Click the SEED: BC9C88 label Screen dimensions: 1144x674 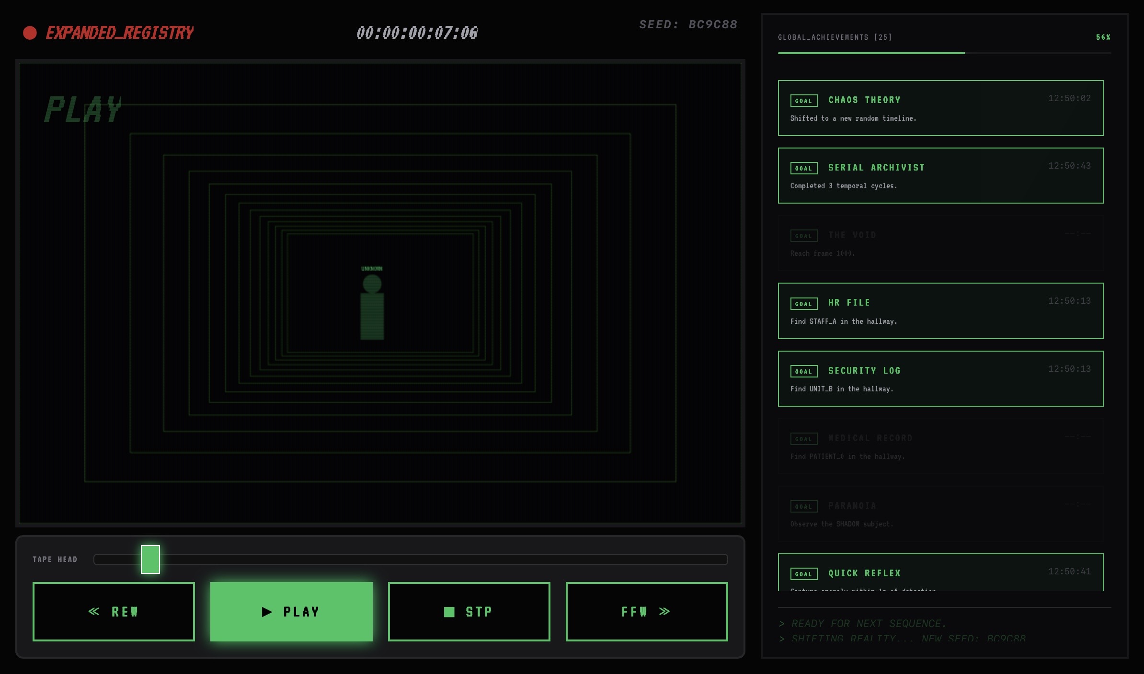tap(688, 24)
